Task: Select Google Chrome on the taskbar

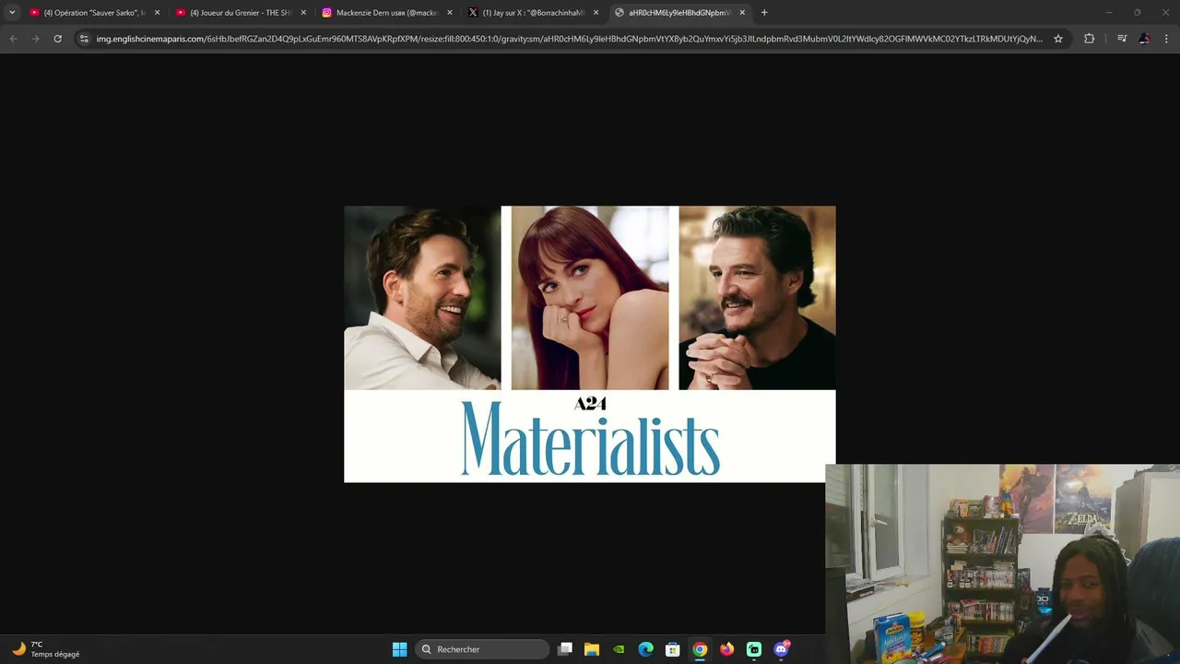Action: 700,649
